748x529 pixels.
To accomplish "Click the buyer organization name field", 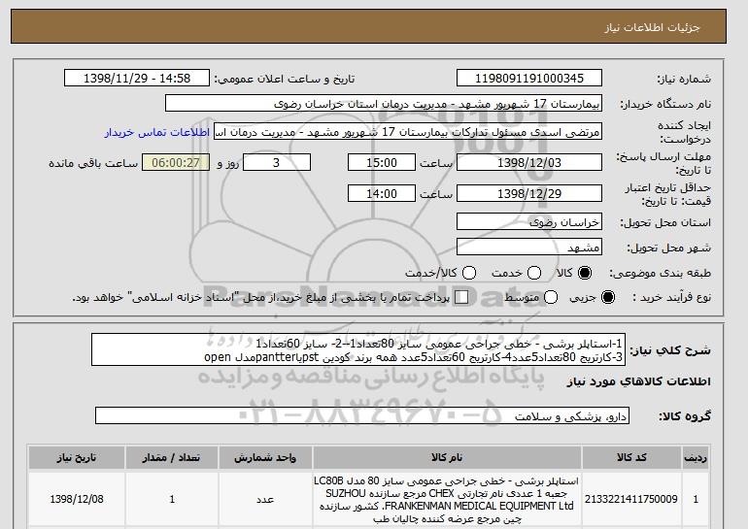I will click(384, 104).
